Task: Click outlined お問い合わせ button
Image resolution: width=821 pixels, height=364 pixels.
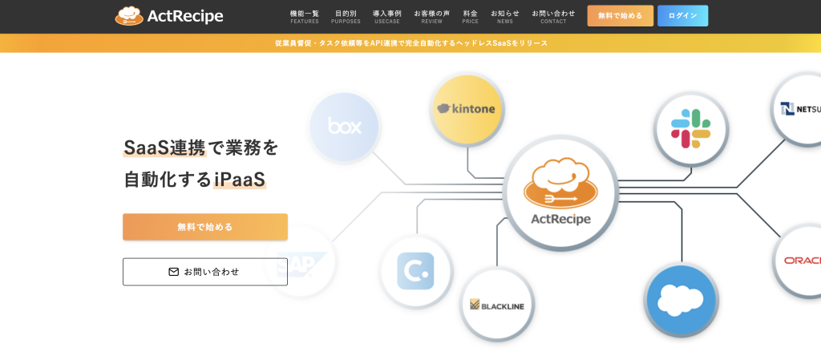Action: click(205, 272)
